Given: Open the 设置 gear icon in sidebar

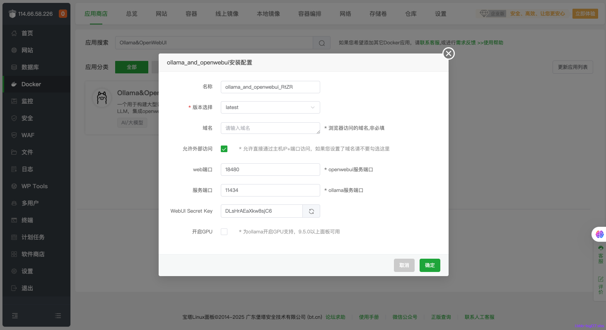Looking at the screenshot, I should click(14, 271).
